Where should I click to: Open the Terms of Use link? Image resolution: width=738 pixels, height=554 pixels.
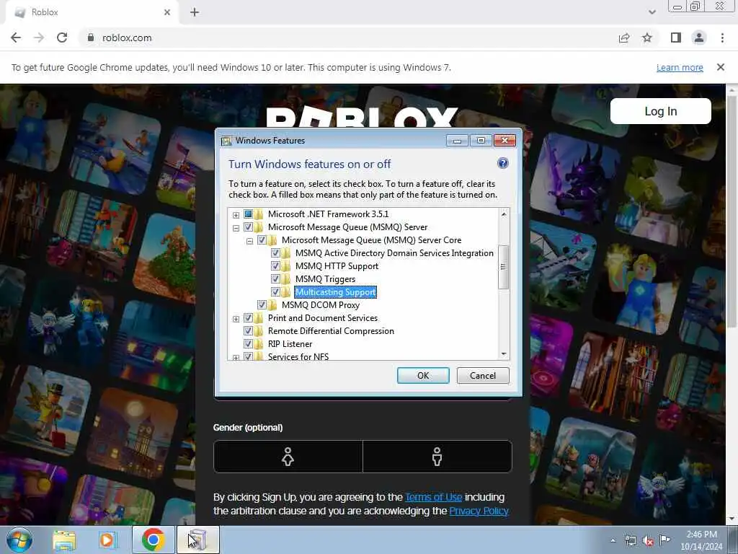tap(433, 498)
